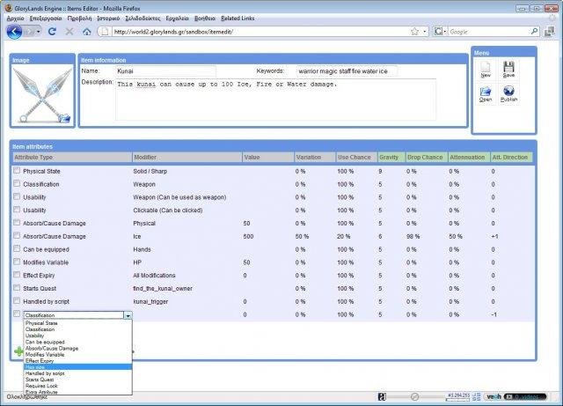Click the browser Back arrow button
The width and height of the screenshot is (563, 406).
pyautogui.click(x=15, y=31)
